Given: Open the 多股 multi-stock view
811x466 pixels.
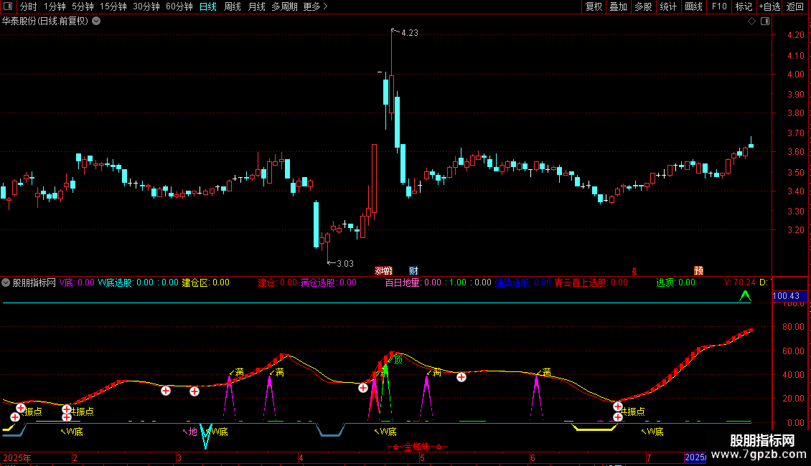Looking at the screenshot, I should (x=644, y=6).
